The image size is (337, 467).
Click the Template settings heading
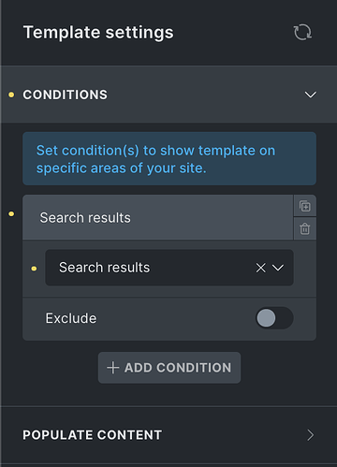pyautogui.click(x=98, y=33)
